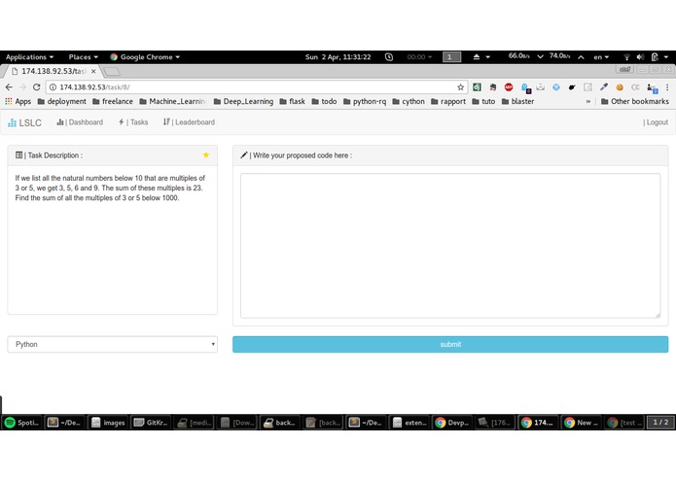Switch to GitKraken in the taskbar
676x480 pixels.
coord(152,423)
